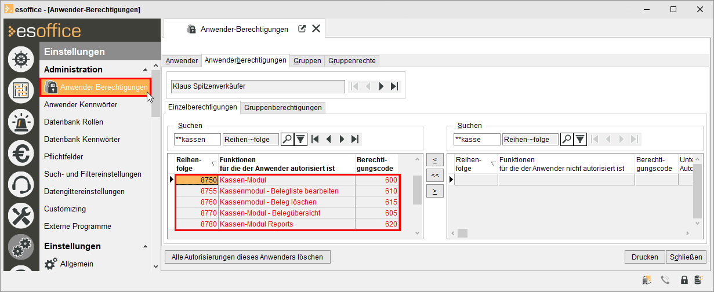Go to previous row in left grid
This screenshot has height=292, width=714.
coord(328,139)
